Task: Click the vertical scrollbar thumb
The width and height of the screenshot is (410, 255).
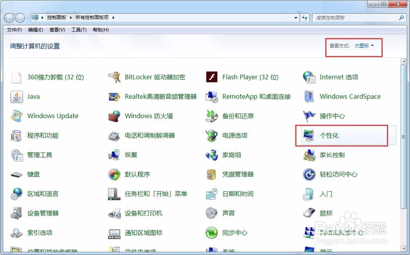Action: pos(403,136)
